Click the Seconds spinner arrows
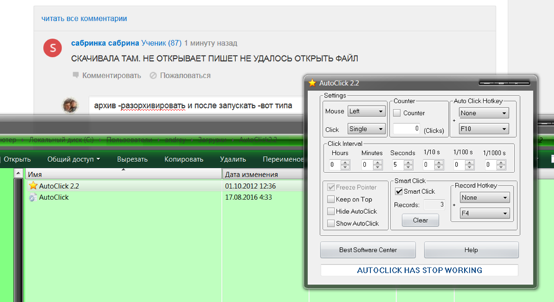Image resolution: width=554 pixels, height=302 pixels. pos(409,165)
